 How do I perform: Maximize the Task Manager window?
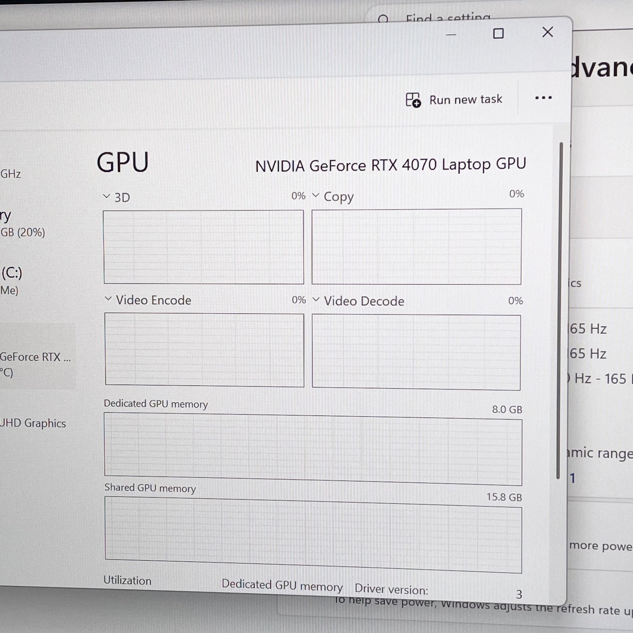pyautogui.click(x=498, y=33)
